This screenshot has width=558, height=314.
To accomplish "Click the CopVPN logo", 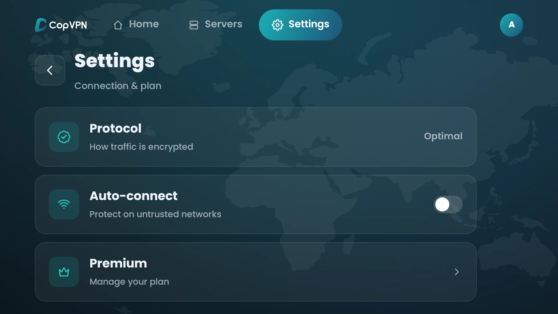I will [61, 25].
